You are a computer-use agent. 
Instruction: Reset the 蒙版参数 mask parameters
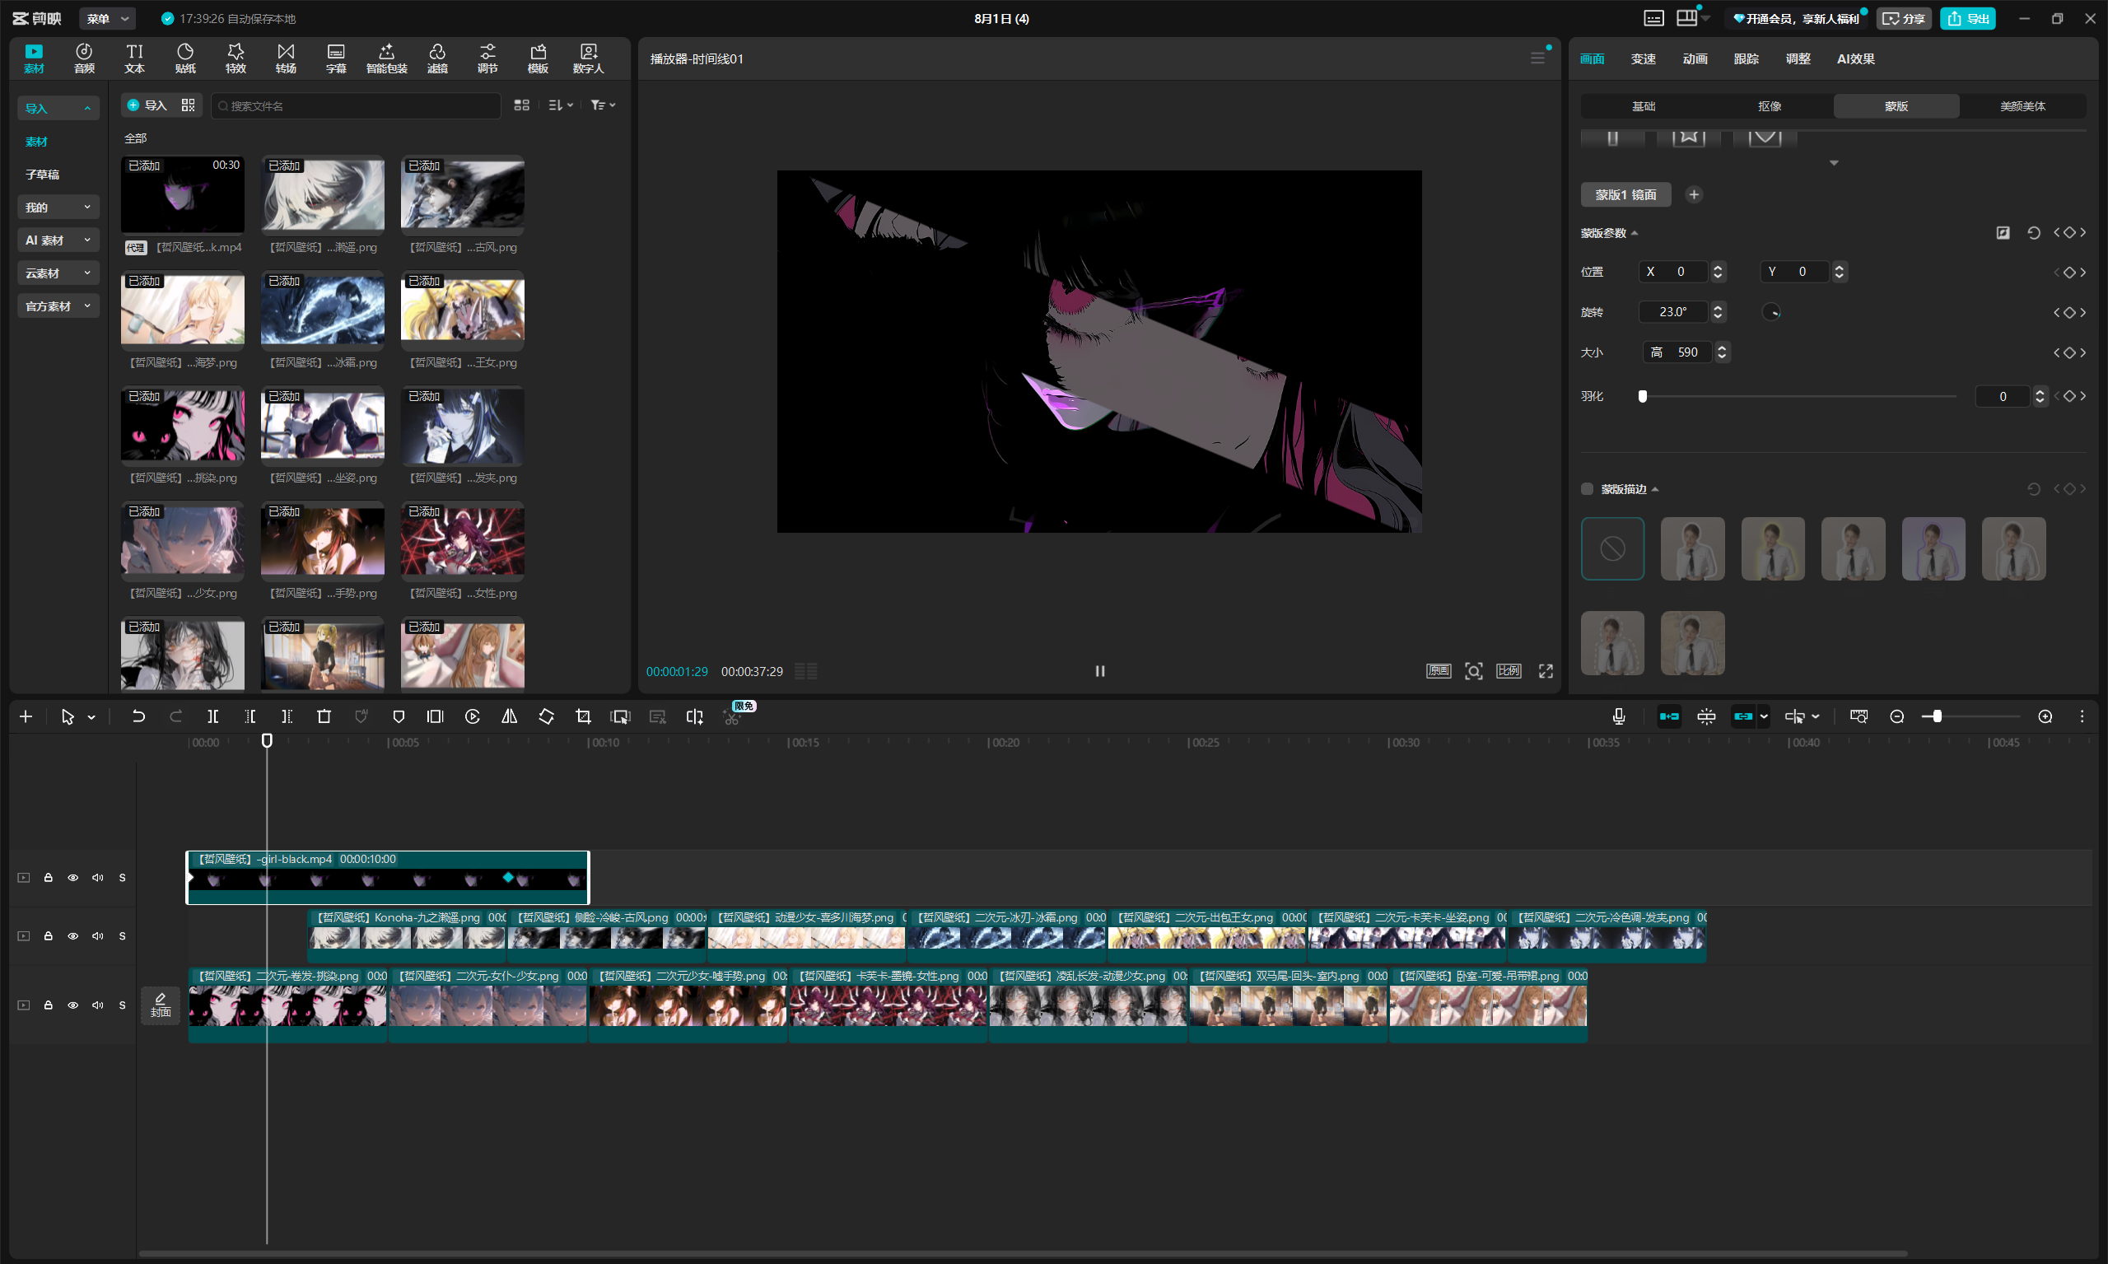(2034, 232)
